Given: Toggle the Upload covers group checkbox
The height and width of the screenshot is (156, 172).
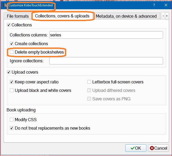Looking at the screenshot, I should click(9, 72).
